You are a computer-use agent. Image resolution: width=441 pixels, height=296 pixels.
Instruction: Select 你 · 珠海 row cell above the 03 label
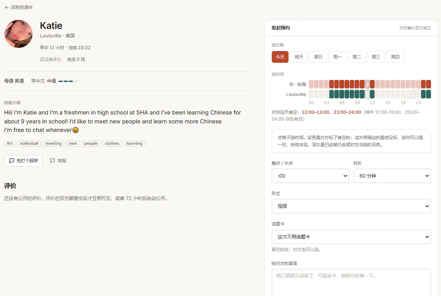(x=326, y=84)
